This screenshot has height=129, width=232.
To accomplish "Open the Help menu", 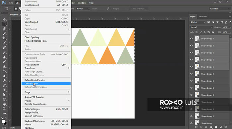I will click(x=91, y=3).
